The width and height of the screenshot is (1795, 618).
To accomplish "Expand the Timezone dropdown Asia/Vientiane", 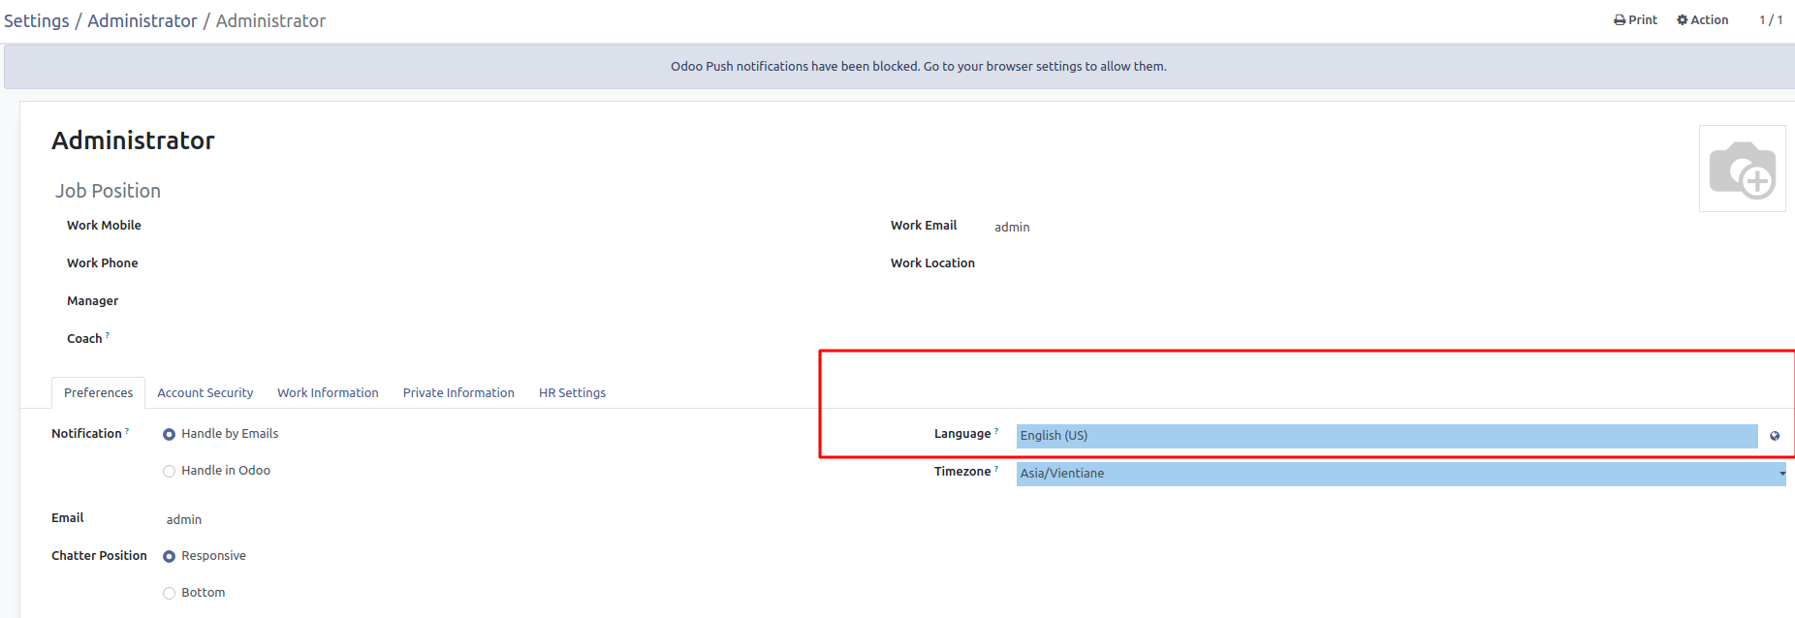I will click(1400, 474).
